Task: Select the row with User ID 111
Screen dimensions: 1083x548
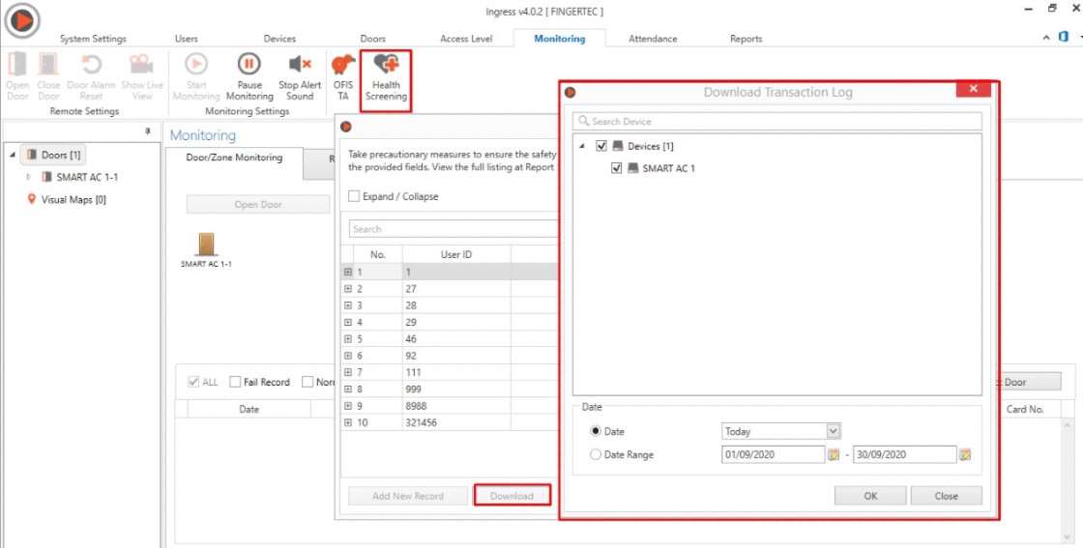Action: (449, 372)
